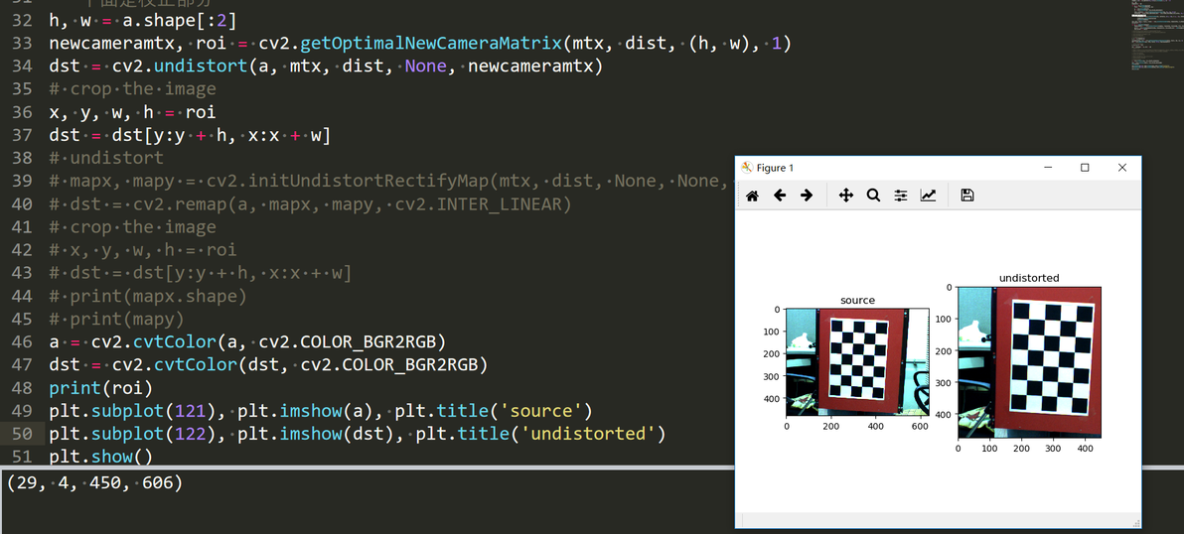Save the figure with floppy icon
1184x534 pixels.
click(x=967, y=196)
